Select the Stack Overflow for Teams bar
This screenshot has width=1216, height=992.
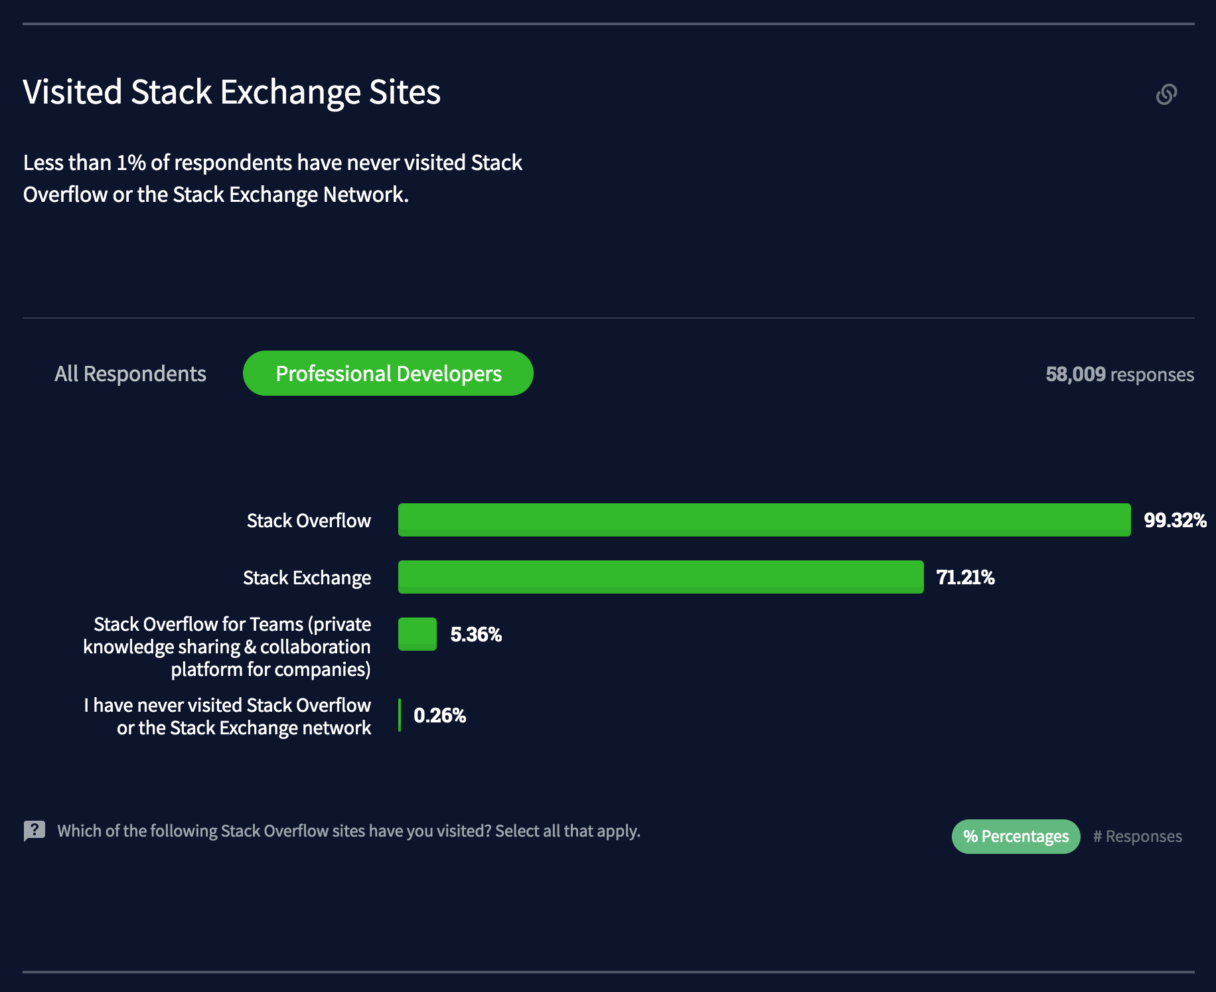point(418,634)
